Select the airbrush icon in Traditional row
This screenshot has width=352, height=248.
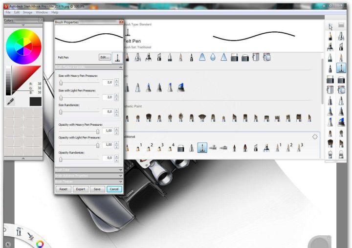point(213,148)
